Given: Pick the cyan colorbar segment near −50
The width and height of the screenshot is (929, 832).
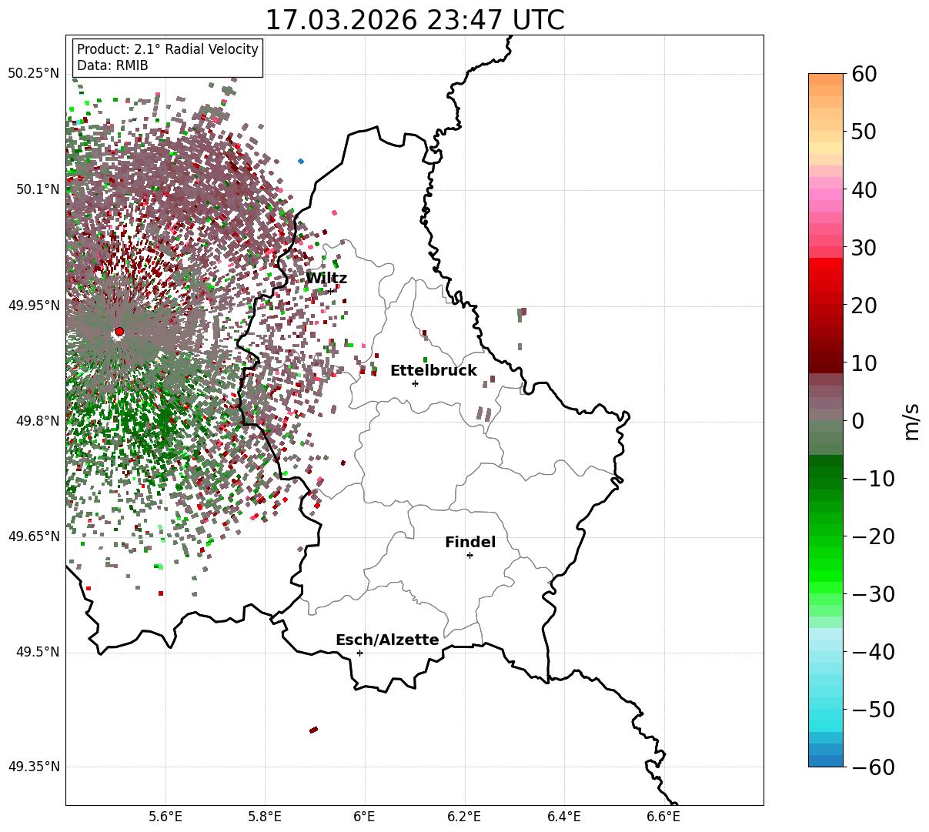Looking at the screenshot, I should [x=826, y=709].
